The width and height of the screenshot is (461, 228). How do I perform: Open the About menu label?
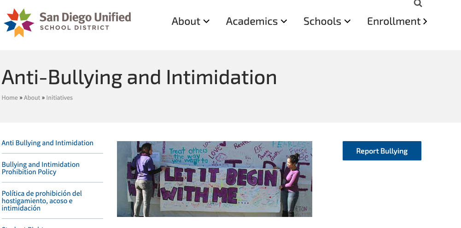(186, 21)
